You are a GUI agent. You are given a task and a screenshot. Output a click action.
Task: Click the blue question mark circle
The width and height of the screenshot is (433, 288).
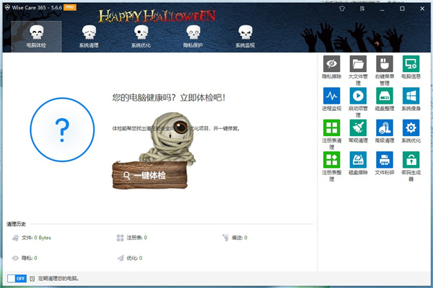pos(62,130)
